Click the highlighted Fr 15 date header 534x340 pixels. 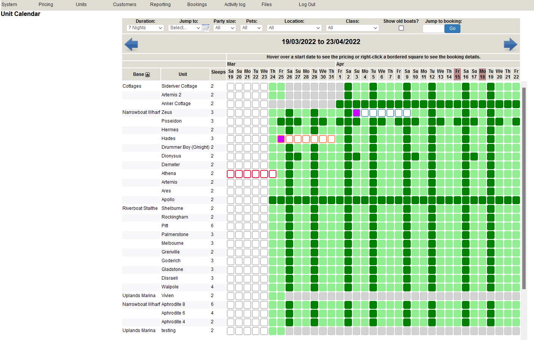[x=457, y=74]
